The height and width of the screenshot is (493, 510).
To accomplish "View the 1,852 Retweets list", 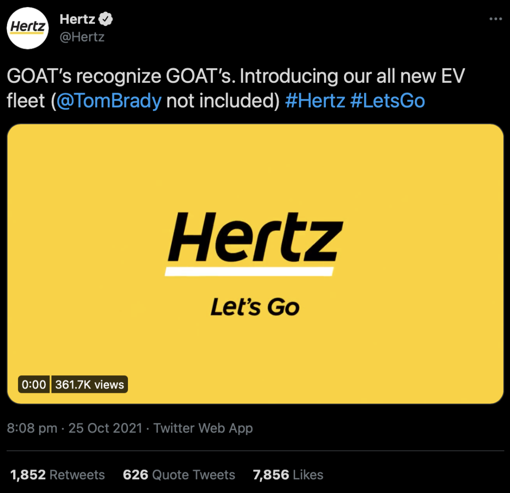I will click(x=57, y=475).
